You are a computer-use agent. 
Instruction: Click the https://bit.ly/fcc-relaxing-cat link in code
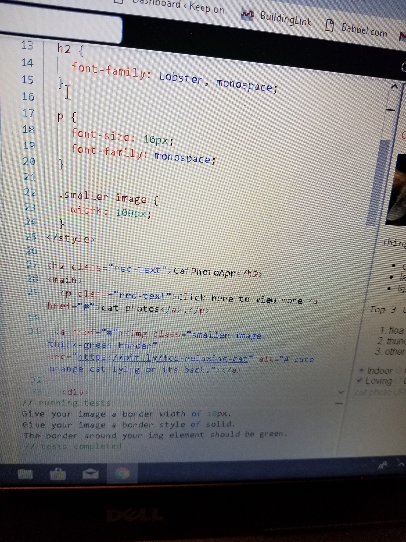163,358
